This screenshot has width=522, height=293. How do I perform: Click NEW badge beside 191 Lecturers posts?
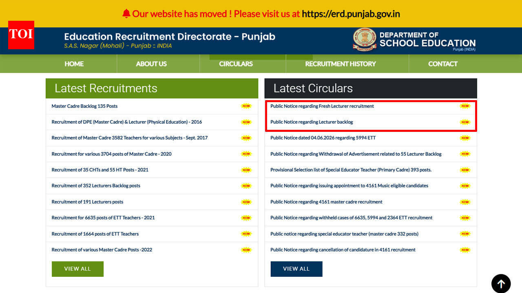point(246,202)
